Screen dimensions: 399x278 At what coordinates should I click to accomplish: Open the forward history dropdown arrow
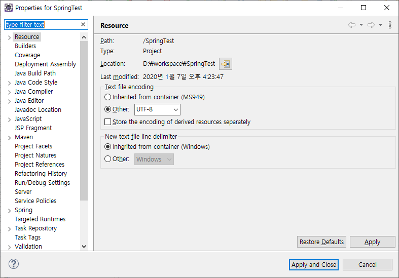pyautogui.click(x=380, y=25)
